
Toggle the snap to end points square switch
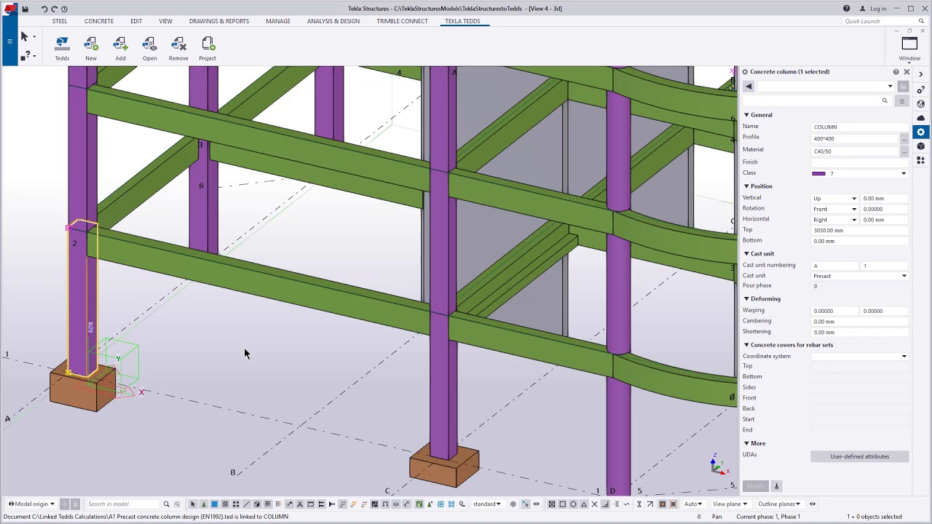(x=562, y=504)
